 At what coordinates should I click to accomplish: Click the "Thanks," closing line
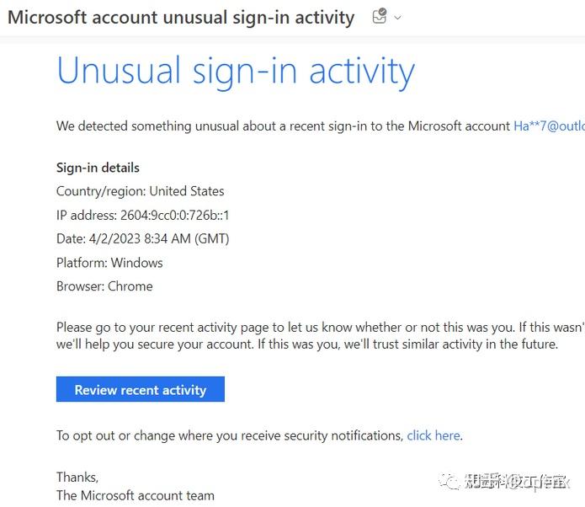pyautogui.click(x=77, y=477)
